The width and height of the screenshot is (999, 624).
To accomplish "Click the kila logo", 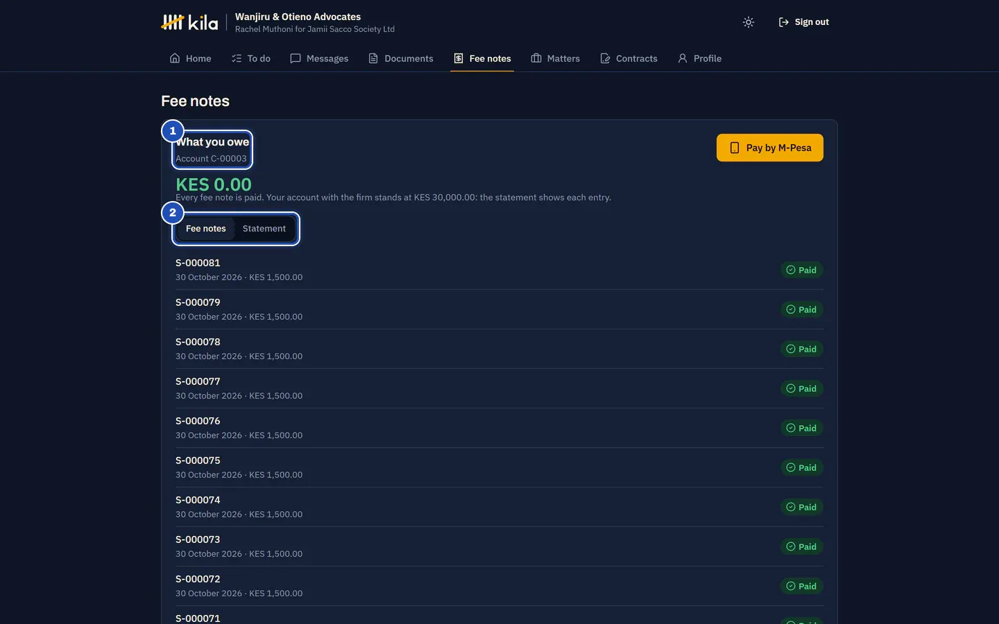I will coord(189,22).
